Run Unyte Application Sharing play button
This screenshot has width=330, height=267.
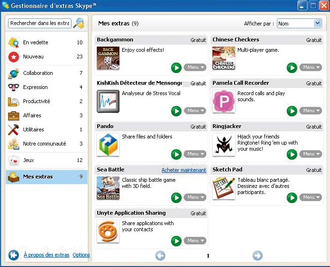click(x=176, y=241)
